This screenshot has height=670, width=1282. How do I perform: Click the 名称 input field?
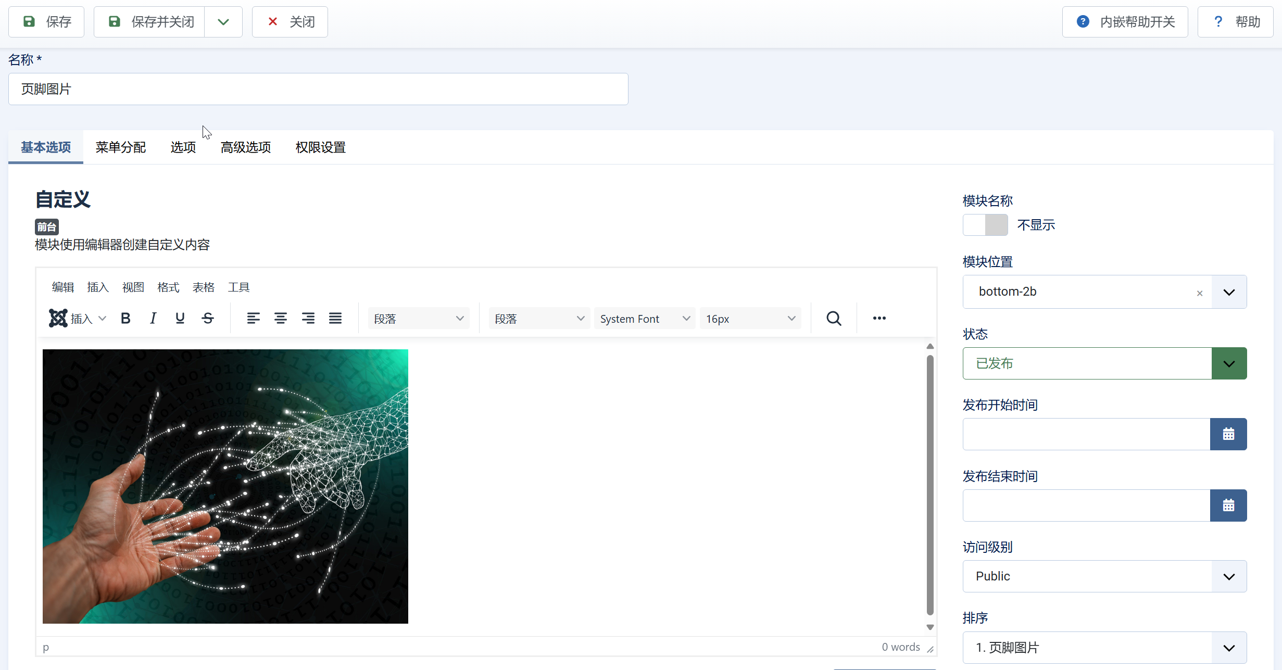[x=318, y=89]
